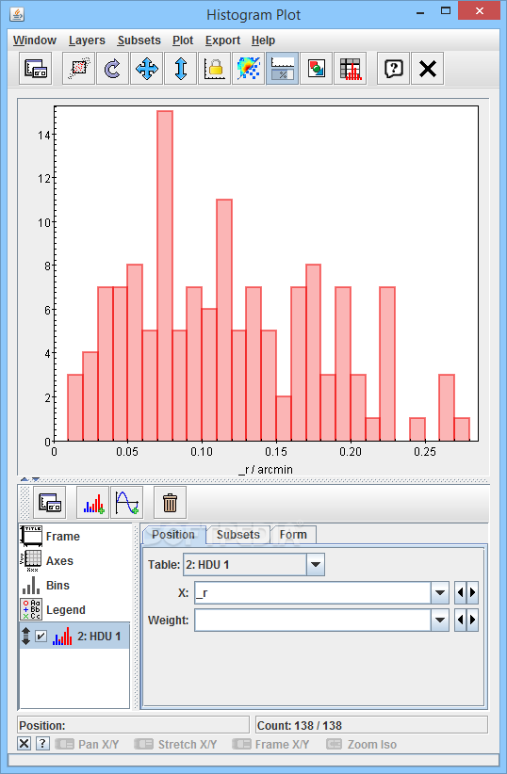Click the histogram table export icon
This screenshot has height=774, width=507.
click(350, 69)
